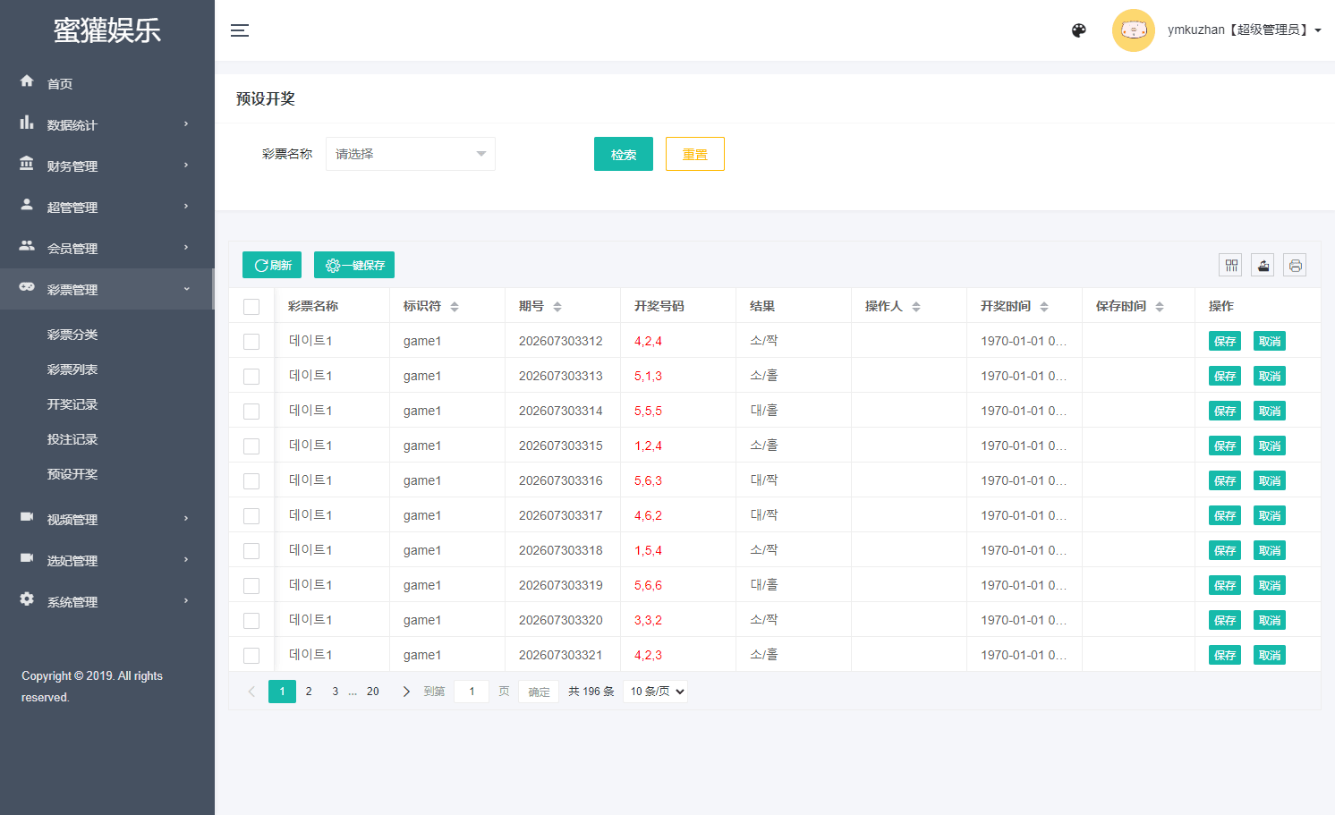Image resolution: width=1335 pixels, height=815 pixels.
Task: Click the camera icon for 选妃管理
Action: click(x=27, y=558)
